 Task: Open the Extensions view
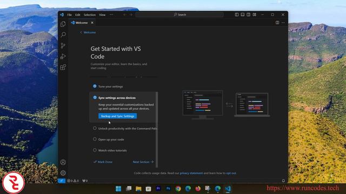click(x=63, y=67)
